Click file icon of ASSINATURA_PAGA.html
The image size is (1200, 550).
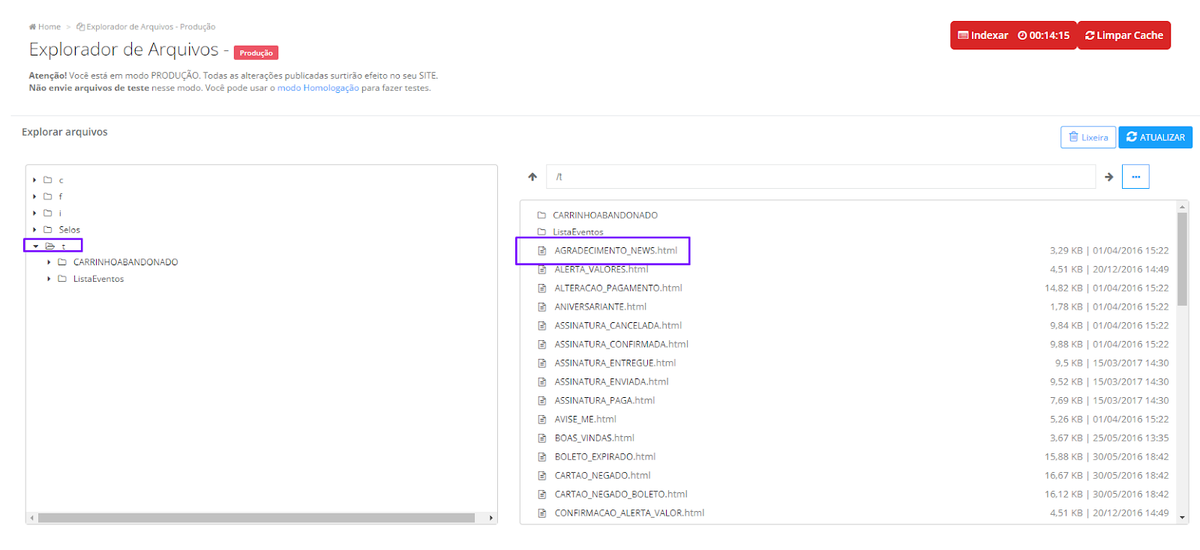[x=542, y=400]
